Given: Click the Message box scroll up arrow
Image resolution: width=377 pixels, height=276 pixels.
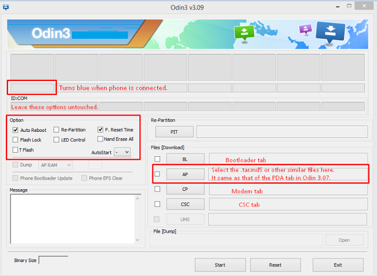Looking at the screenshot, I should pos(137,198).
